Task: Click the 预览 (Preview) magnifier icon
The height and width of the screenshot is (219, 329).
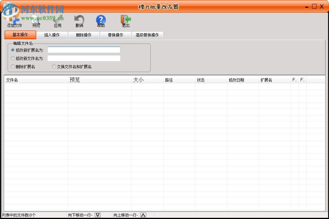Action: click(x=36, y=19)
